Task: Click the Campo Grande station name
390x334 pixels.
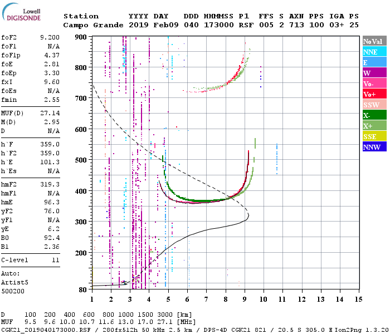Action: click(x=93, y=25)
